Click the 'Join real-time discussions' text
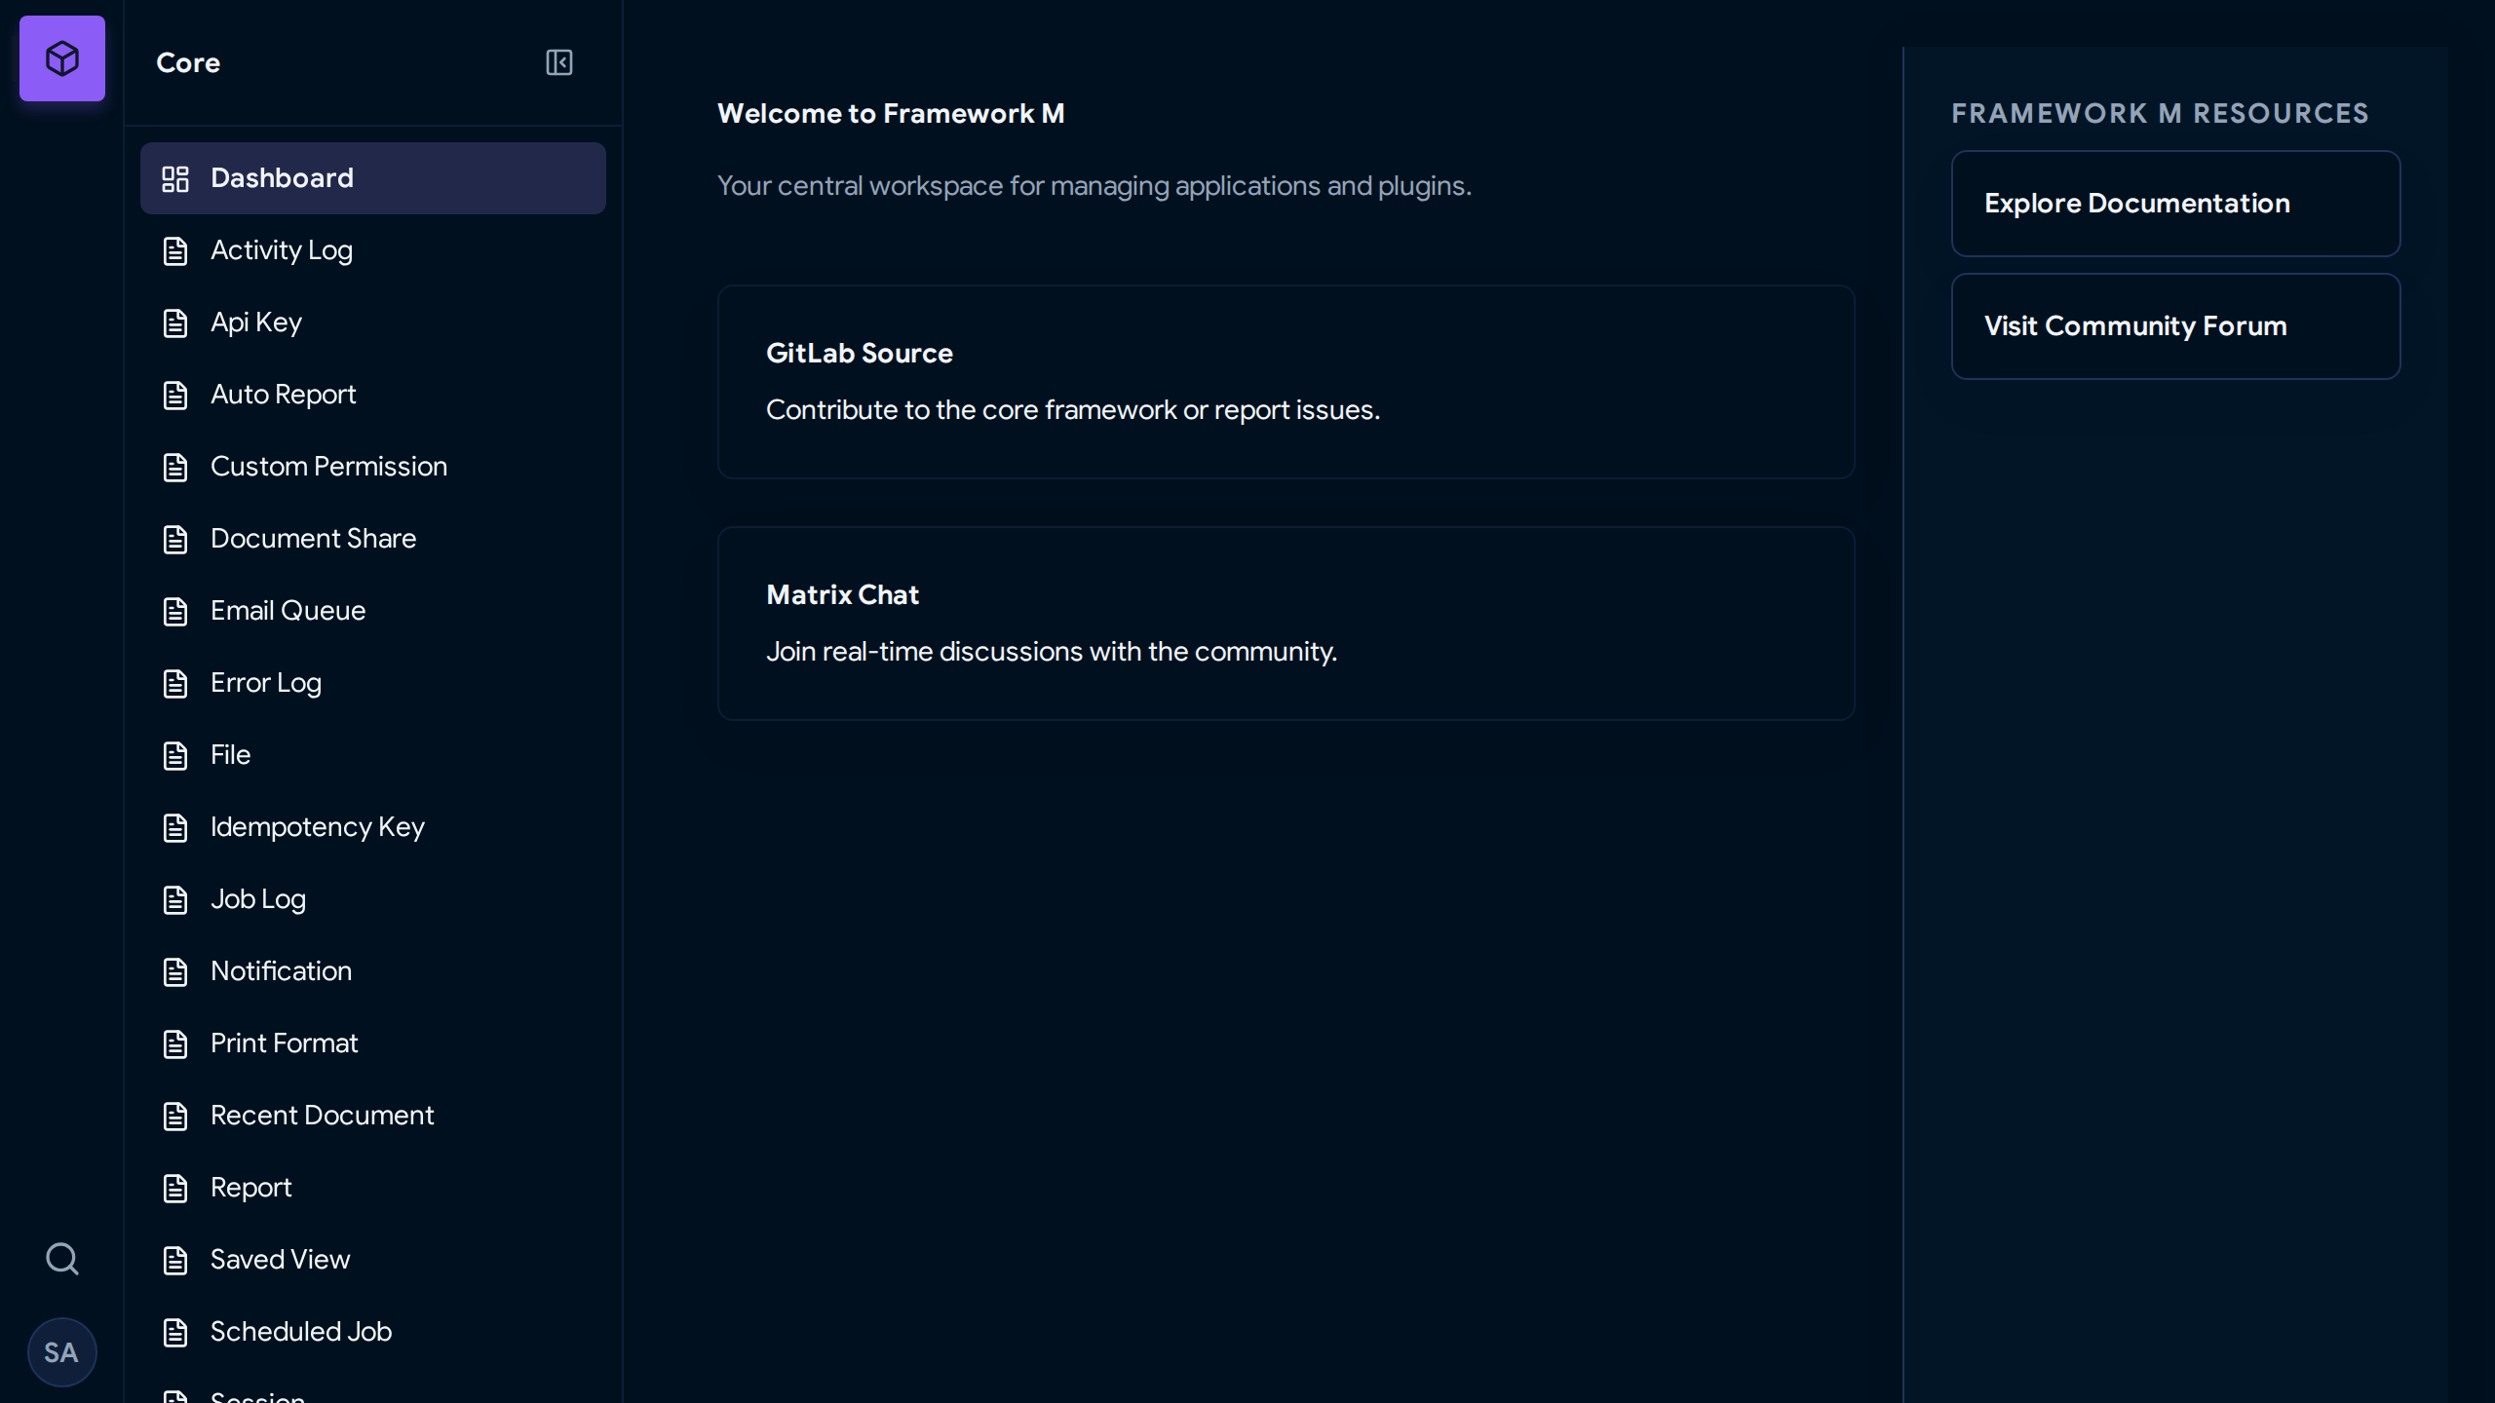2495x1403 pixels. [x=1052, y=651]
